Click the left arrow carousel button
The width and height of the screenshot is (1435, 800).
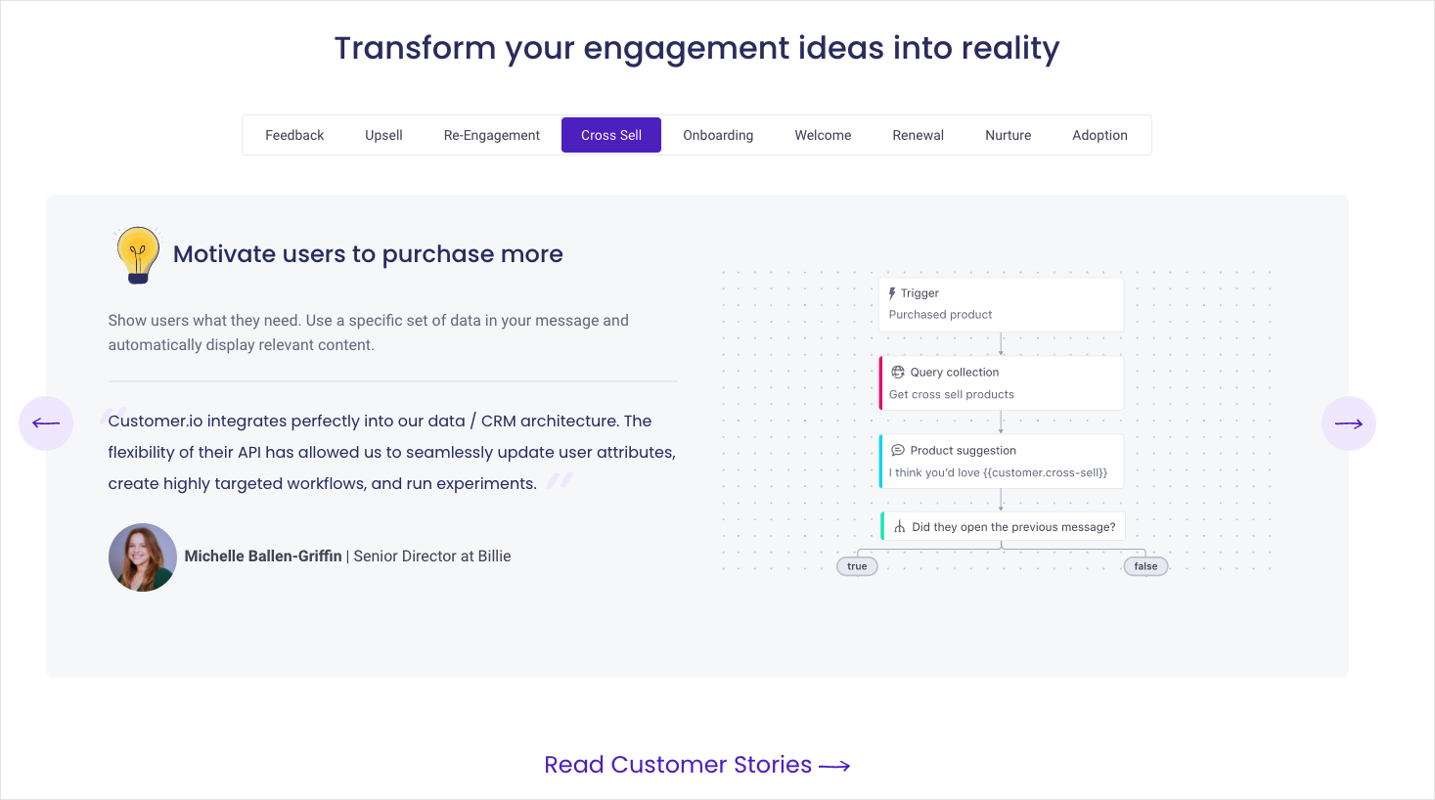tap(46, 423)
